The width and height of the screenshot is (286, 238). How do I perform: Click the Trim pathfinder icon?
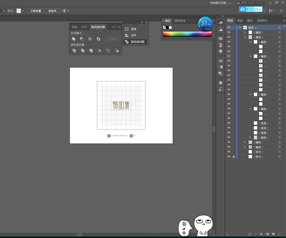tap(83, 50)
